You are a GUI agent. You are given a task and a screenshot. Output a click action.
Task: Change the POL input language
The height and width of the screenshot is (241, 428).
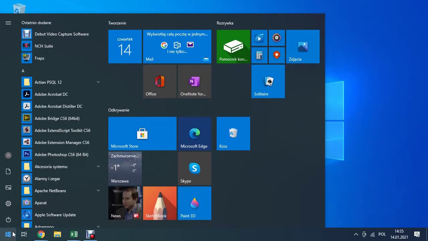click(x=382, y=234)
